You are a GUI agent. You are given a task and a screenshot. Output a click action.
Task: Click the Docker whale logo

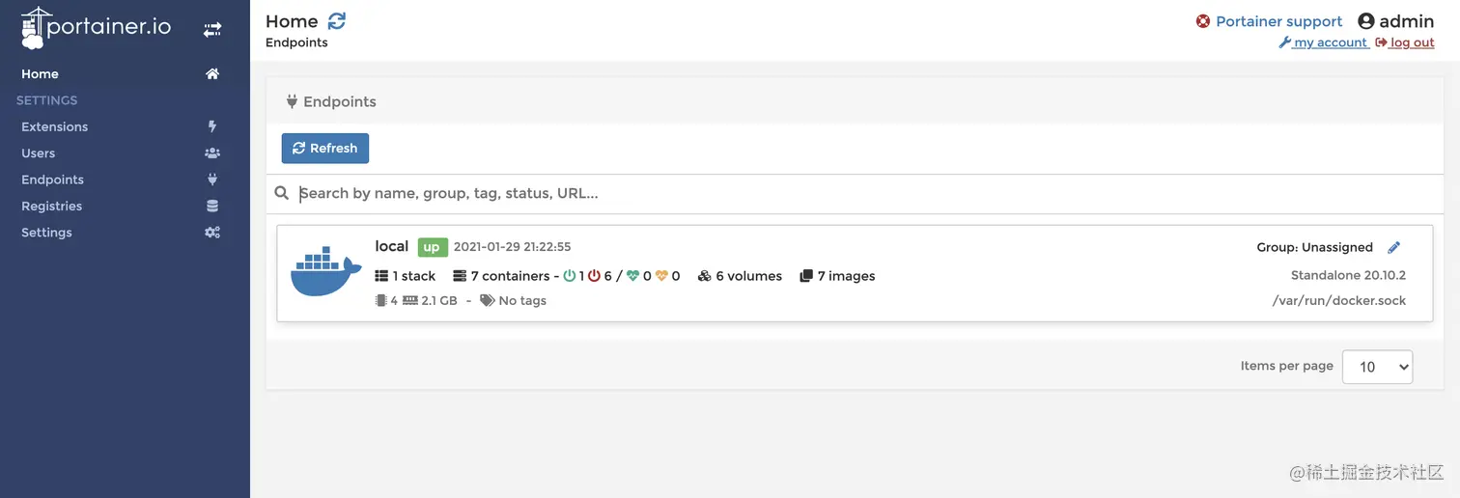[x=325, y=272]
